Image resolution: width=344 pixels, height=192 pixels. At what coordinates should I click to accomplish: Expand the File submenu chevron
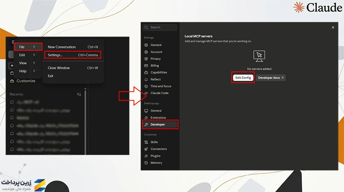[x=34, y=47]
